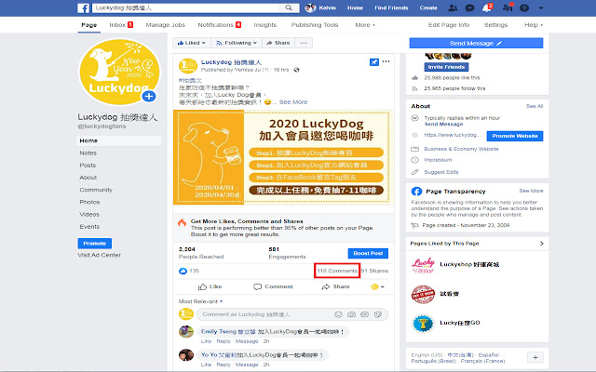Open the Messenger icon in top bar
Image resolution: width=596 pixels, height=372 pixels.
[x=469, y=7]
